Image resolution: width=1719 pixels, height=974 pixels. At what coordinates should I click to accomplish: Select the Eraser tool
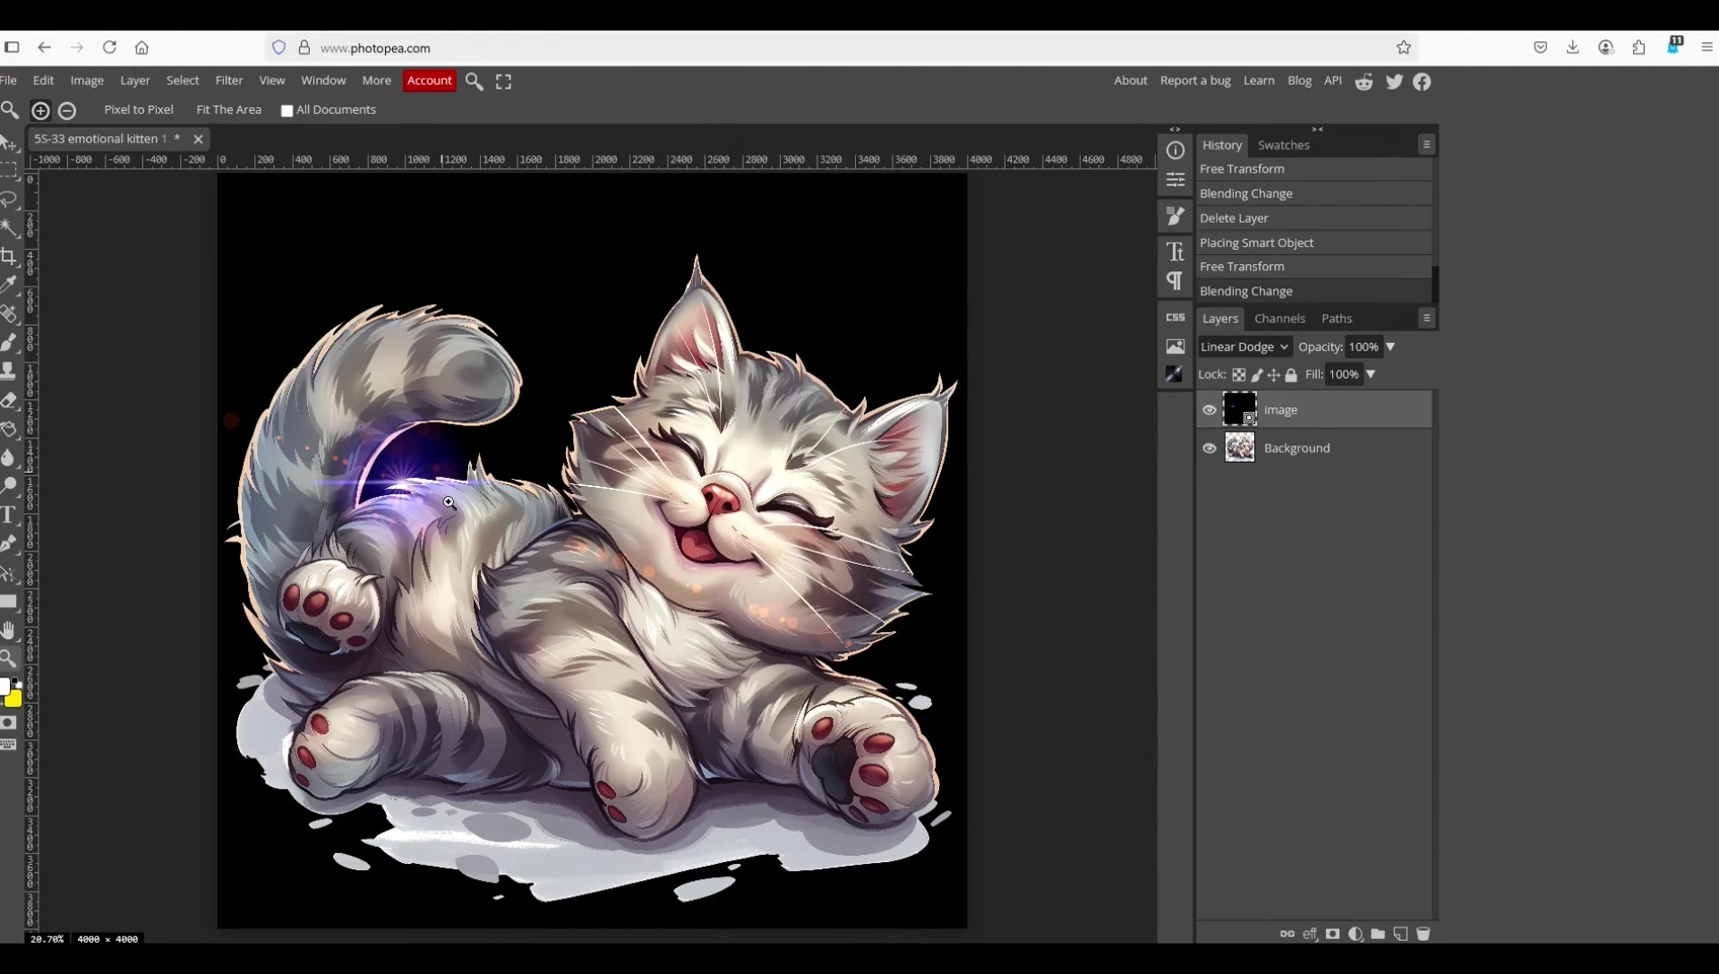[10, 401]
